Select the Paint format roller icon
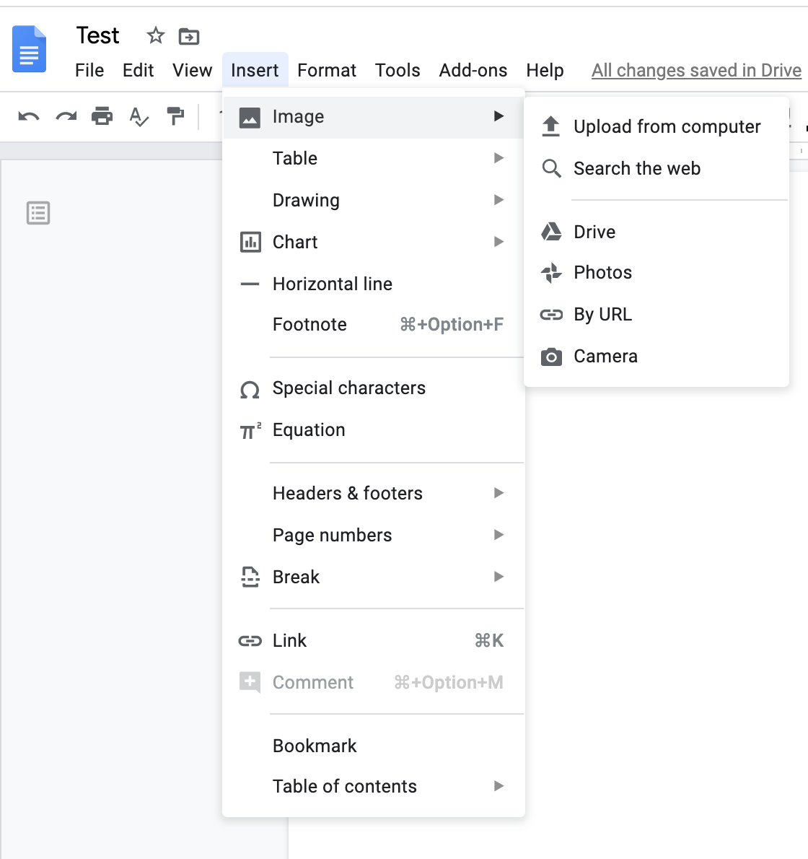 175,116
